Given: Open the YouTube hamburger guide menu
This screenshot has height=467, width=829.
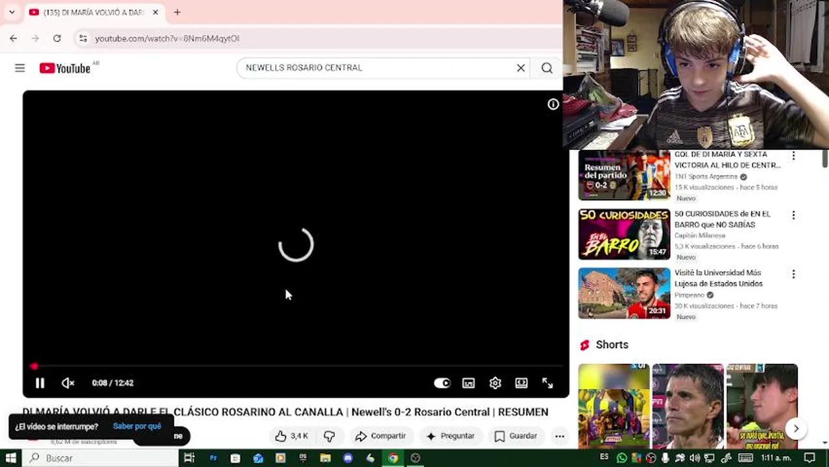Looking at the screenshot, I should pyautogui.click(x=20, y=67).
